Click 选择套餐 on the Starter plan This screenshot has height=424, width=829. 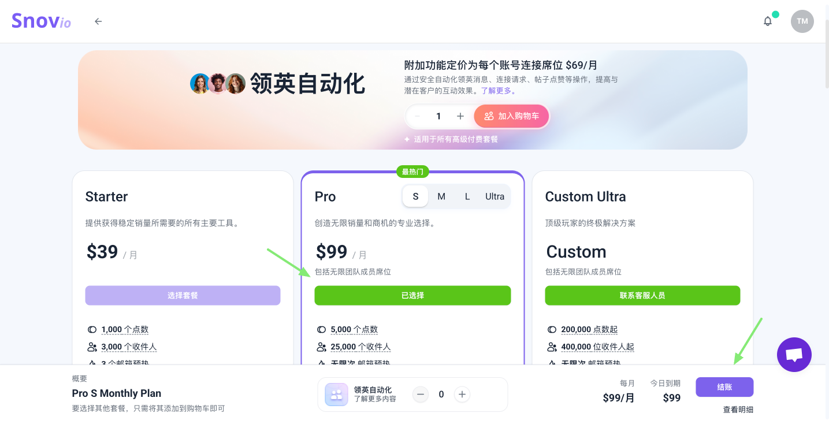183,295
